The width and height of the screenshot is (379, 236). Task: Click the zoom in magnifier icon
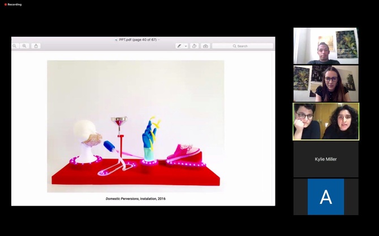pyautogui.click(x=24, y=46)
